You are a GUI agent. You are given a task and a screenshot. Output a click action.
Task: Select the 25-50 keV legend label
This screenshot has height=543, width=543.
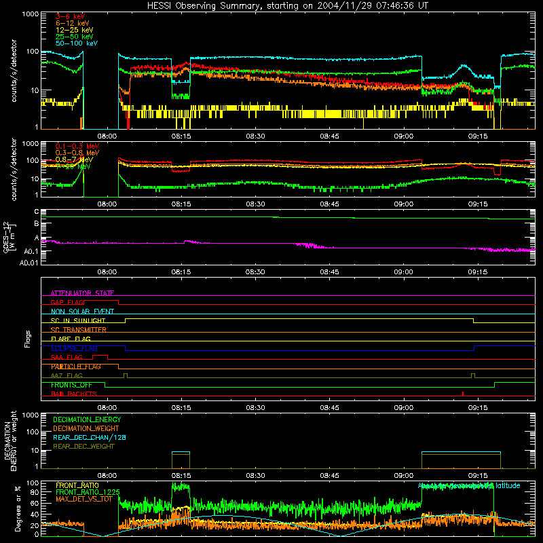point(75,37)
